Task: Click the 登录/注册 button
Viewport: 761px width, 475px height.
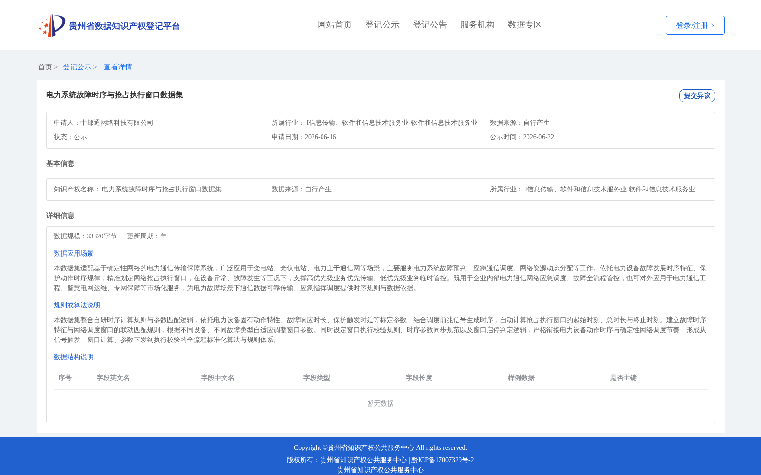Action: pyautogui.click(x=695, y=25)
